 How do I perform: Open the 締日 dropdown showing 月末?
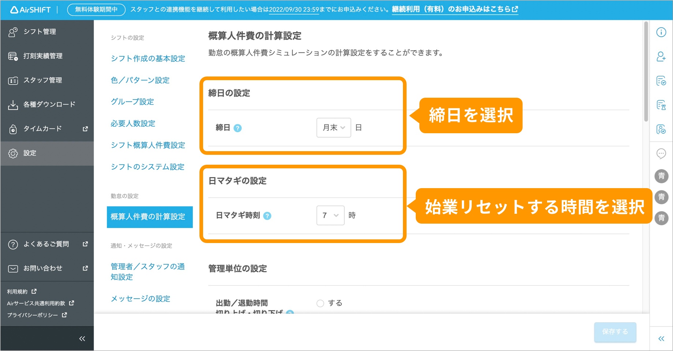(x=333, y=128)
